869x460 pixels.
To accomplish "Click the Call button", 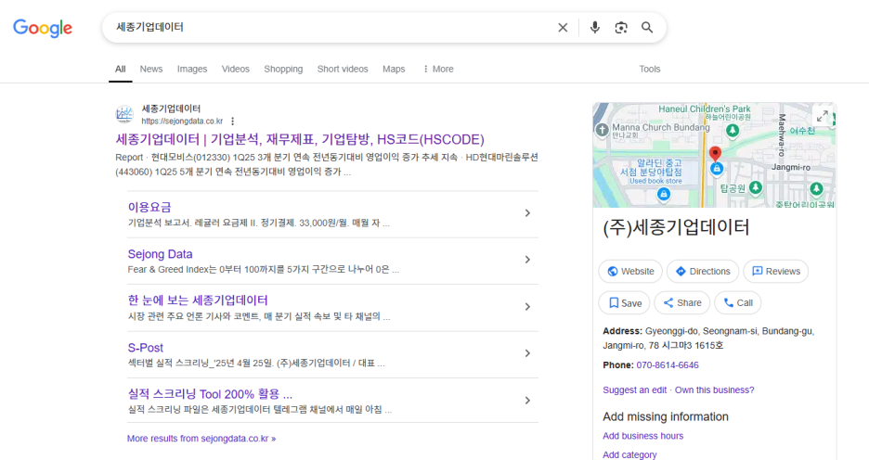I will tap(738, 302).
